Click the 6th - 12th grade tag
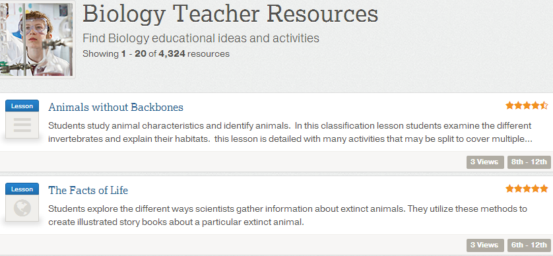The width and height of the screenshot is (553, 256). point(529,245)
